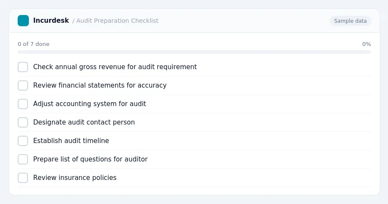Click the 'Review insurance policies' label
Screen dimensions: 388x204
pos(75,178)
